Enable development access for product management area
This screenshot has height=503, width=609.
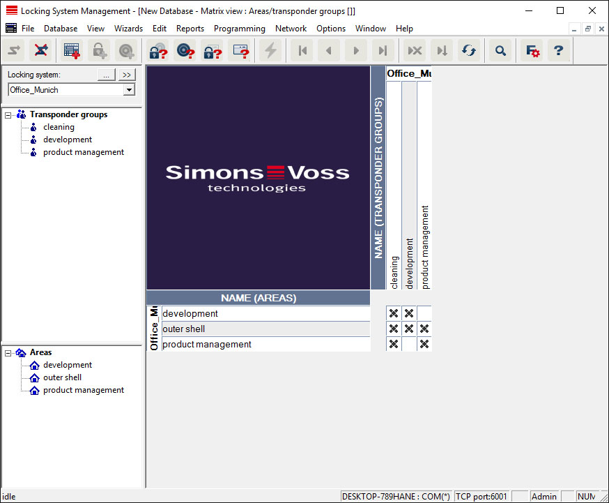409,345
